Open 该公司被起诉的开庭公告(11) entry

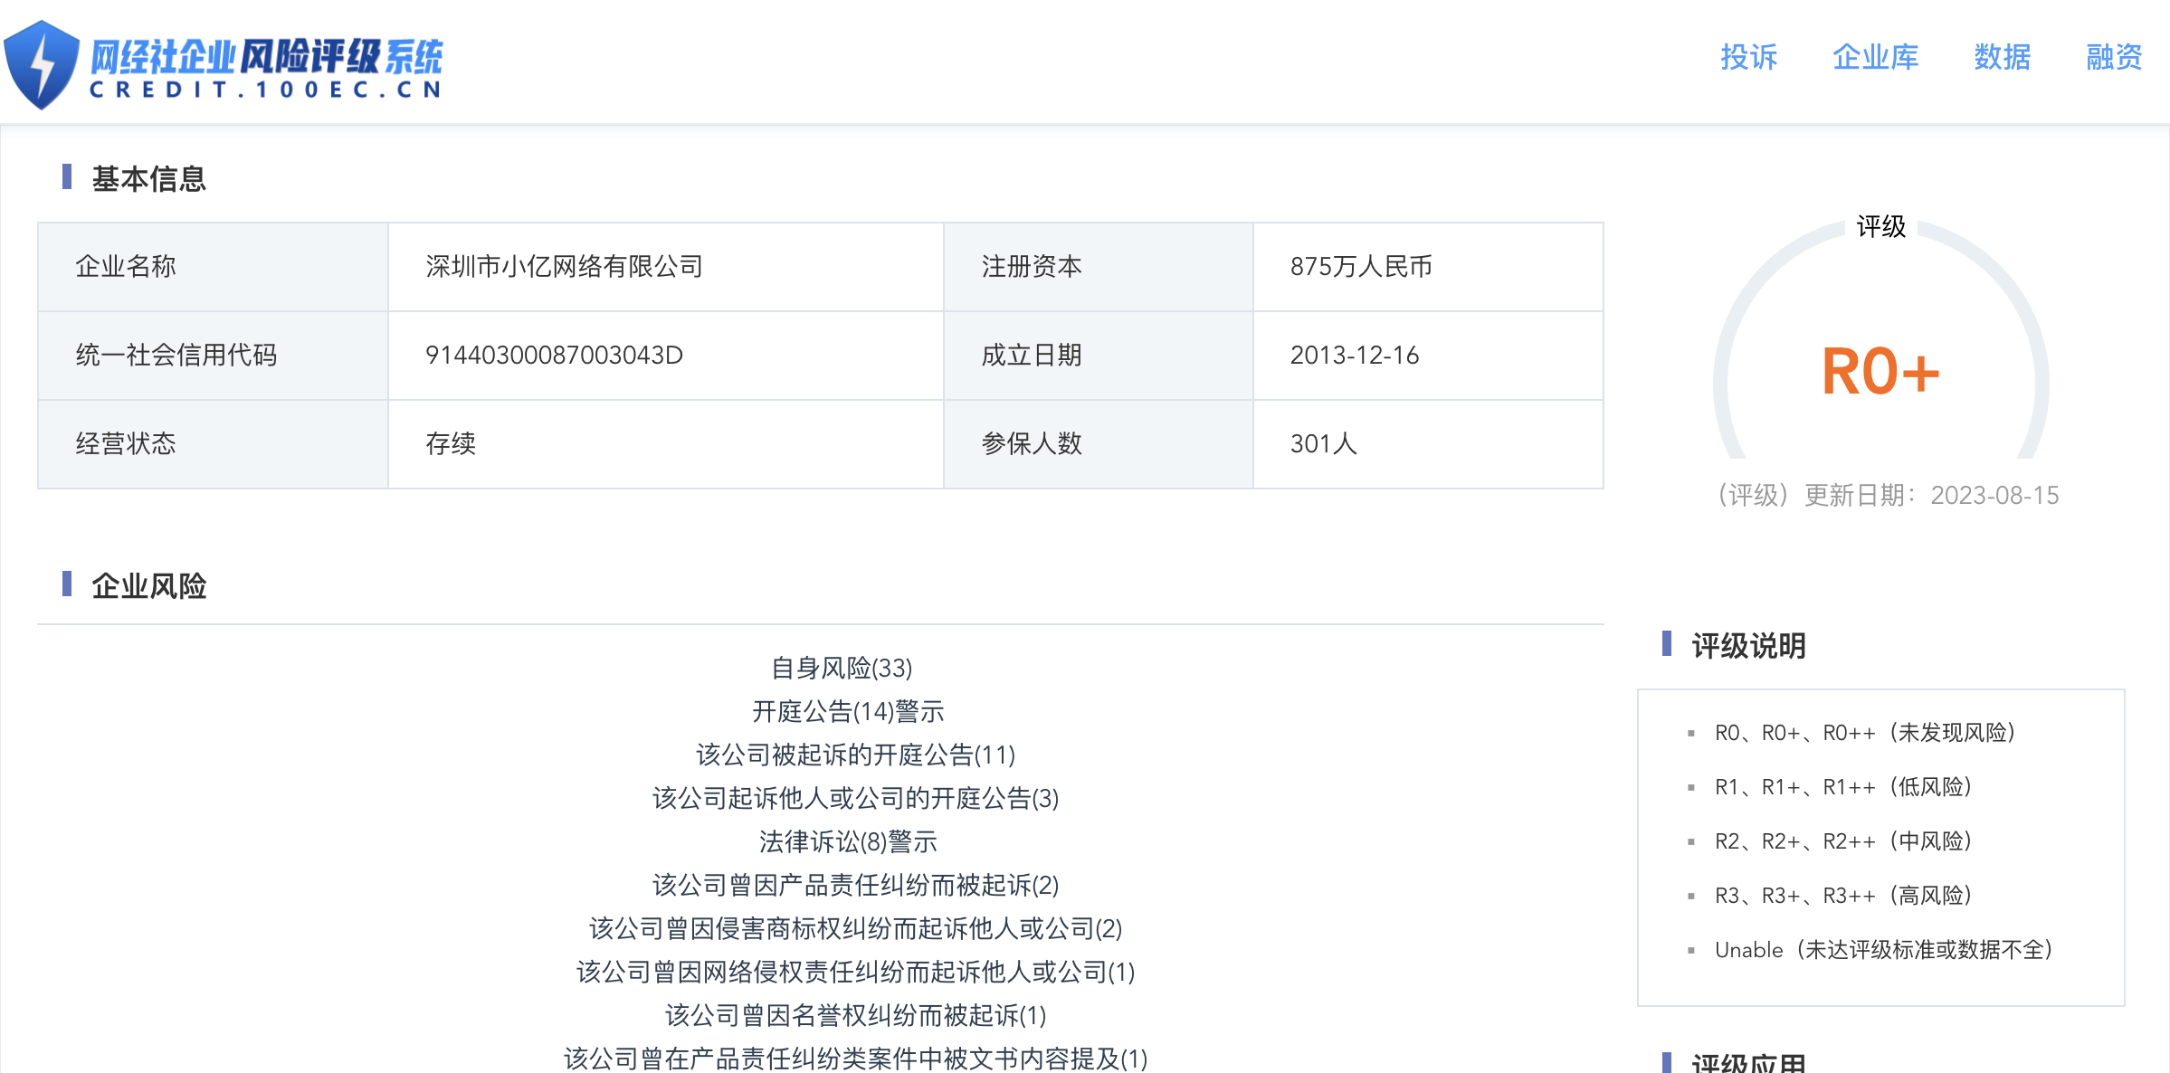(x=855, y=755)
